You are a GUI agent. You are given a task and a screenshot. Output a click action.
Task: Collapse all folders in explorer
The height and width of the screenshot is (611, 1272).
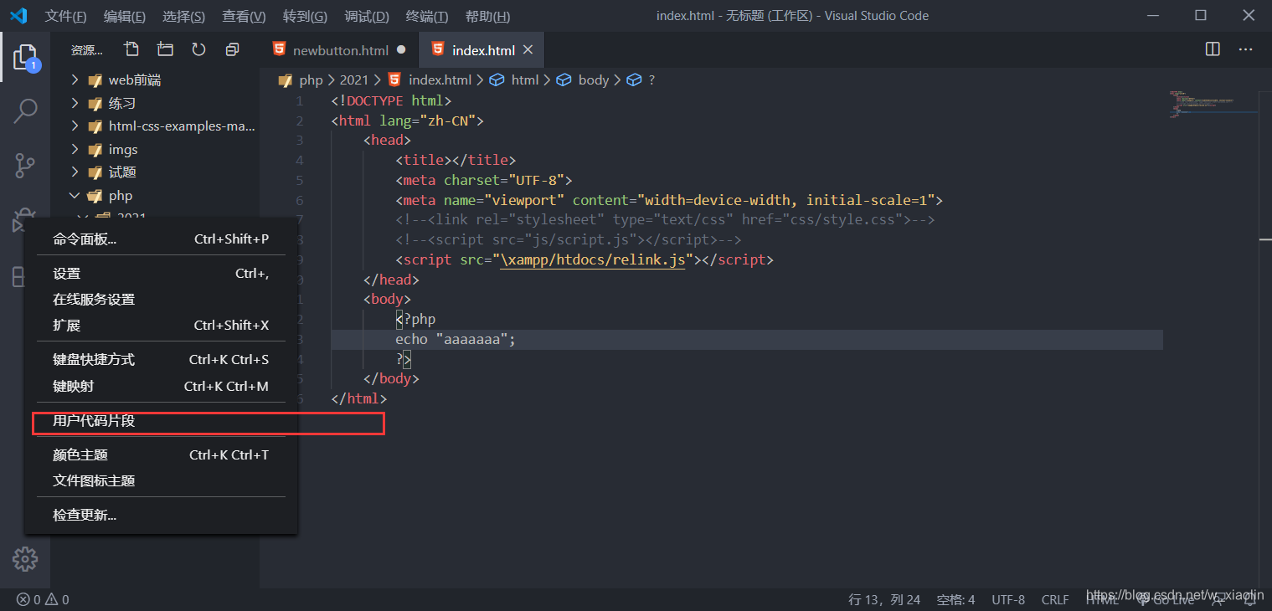(x=232, y=49)
